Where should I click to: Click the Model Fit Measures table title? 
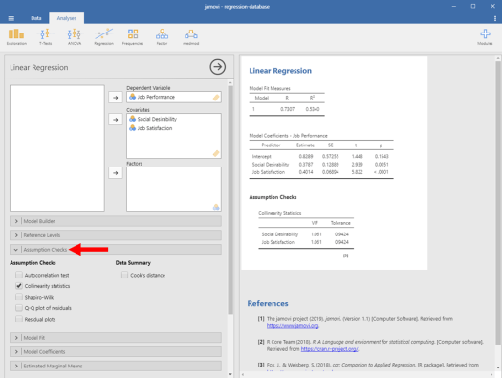[270, 88]
